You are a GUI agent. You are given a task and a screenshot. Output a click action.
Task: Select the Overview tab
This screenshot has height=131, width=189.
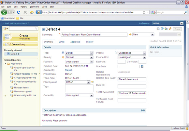pyautogui.click(x=49, y=42)
